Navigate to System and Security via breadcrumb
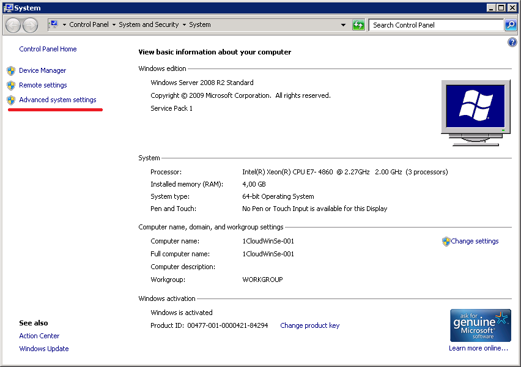Screen dimensions: 521x367 pos(149,25)
